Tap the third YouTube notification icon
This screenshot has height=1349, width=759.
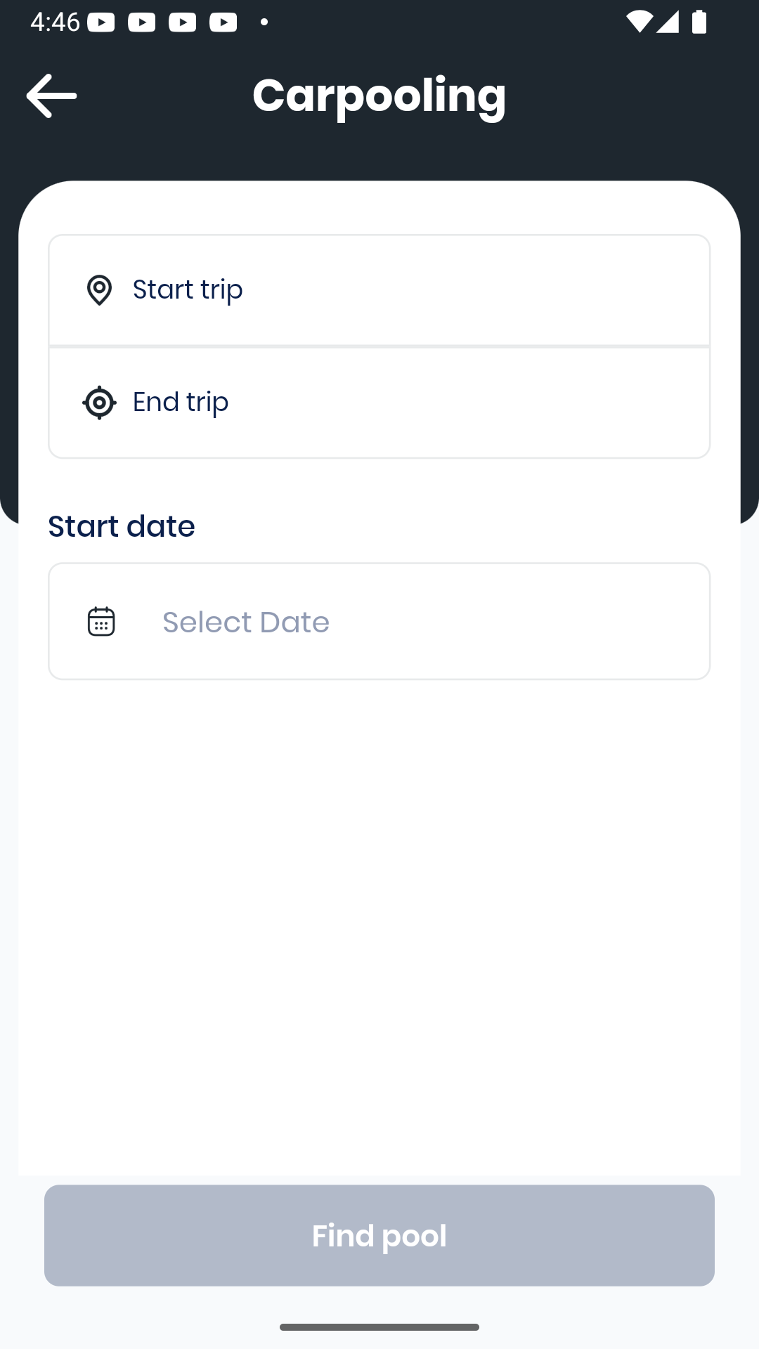pyautogui.click(x=183, y=22)
